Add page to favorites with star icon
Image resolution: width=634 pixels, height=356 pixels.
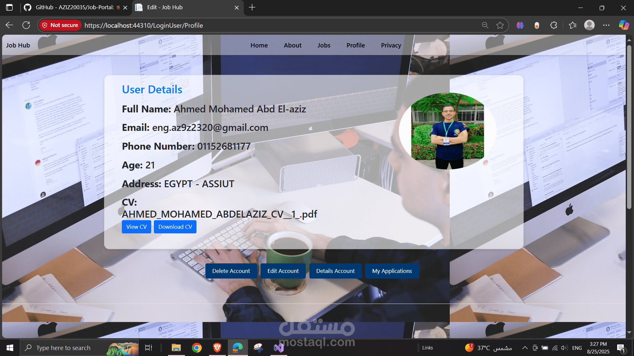click(500, 25)
